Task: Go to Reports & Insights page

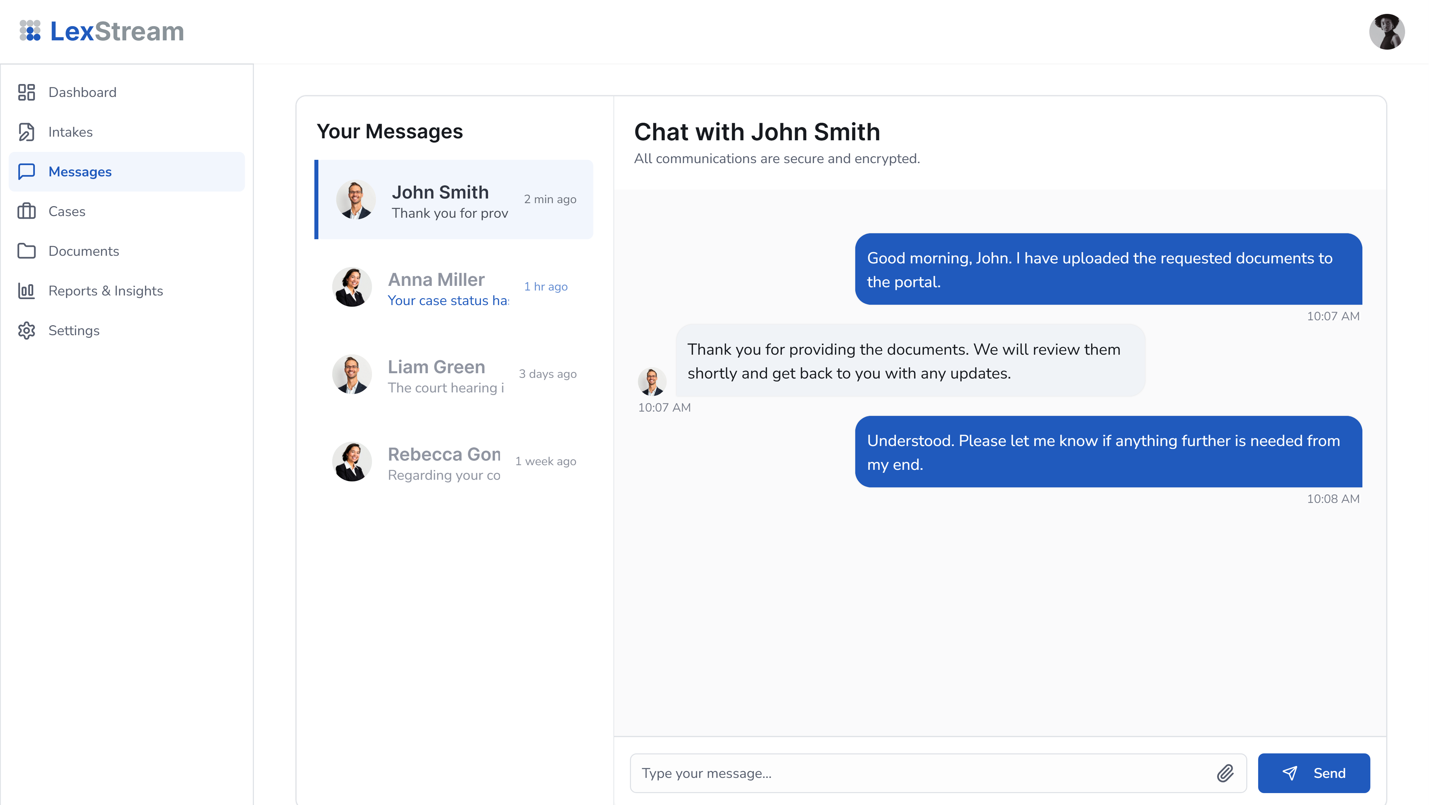Action: coord(106,291)
